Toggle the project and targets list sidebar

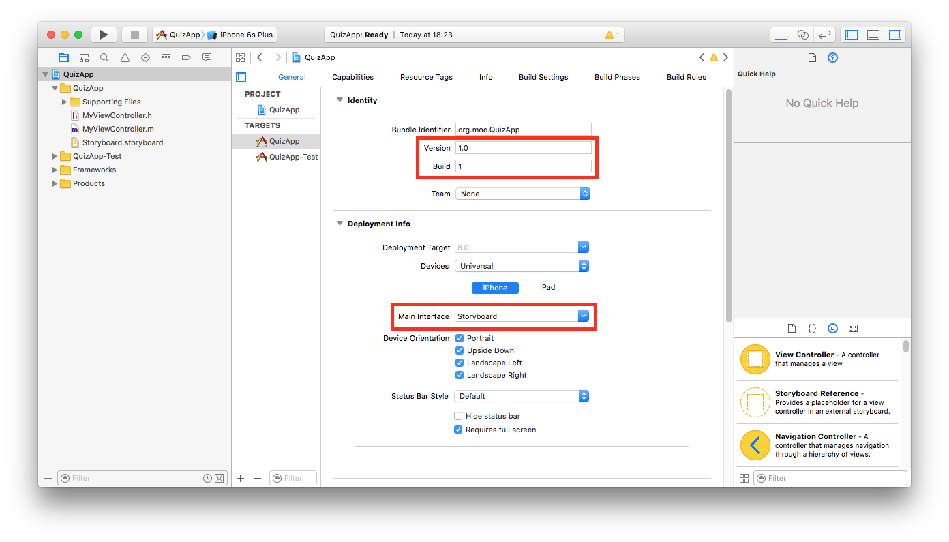[x=241, y=77]
